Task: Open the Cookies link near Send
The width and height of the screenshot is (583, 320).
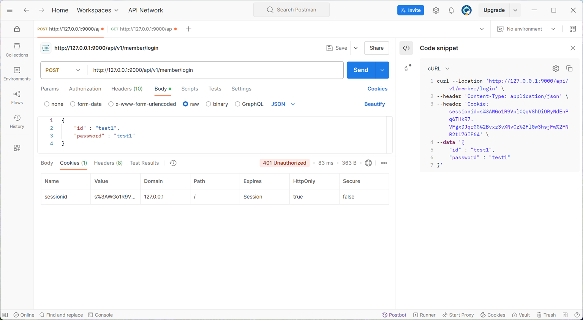Action: tap(378, 89)
